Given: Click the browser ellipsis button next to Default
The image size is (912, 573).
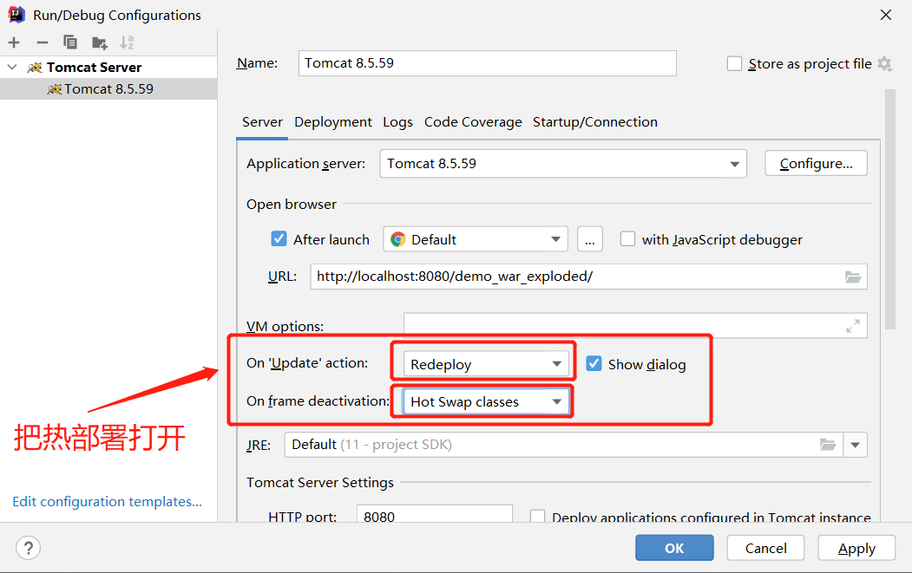Looking at the screenshot, I should pyautogui.click(x=590, y=239).
